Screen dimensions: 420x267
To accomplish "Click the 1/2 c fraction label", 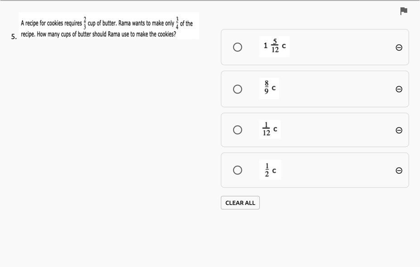I will point(270,171).
